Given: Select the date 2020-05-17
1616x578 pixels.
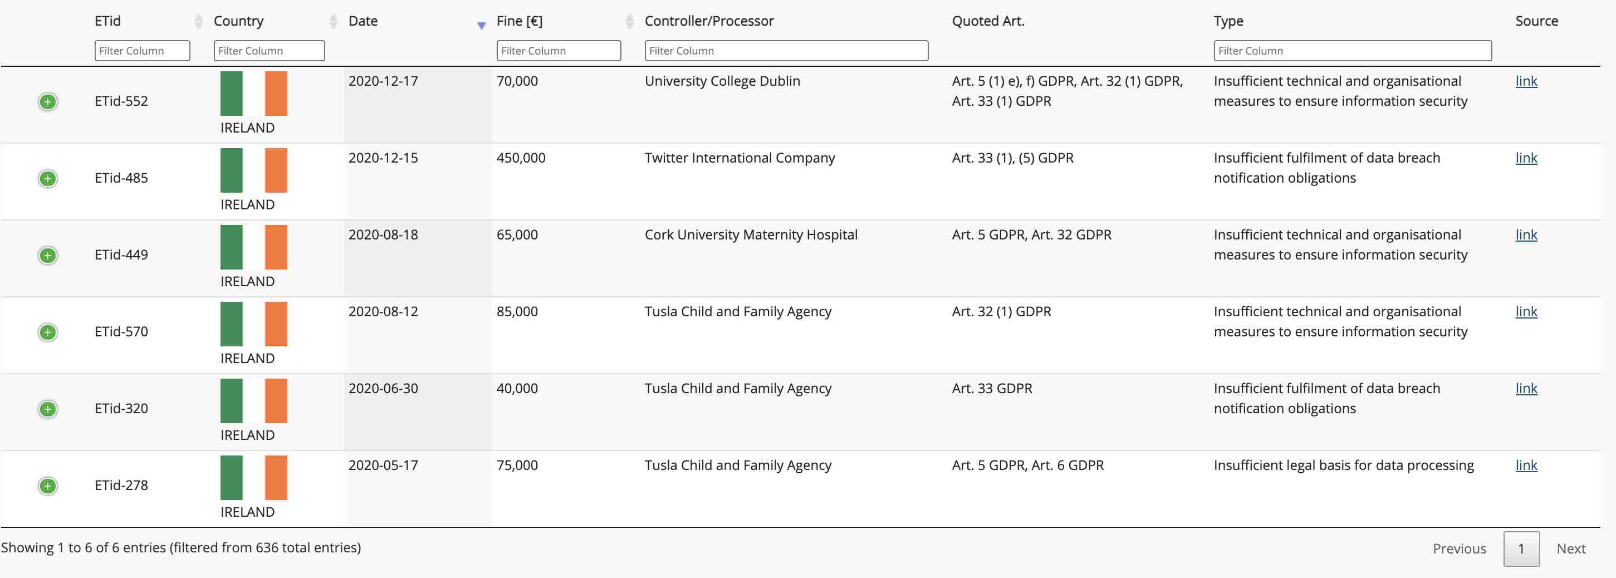Looking at the screenshot, I should [383, 466].
